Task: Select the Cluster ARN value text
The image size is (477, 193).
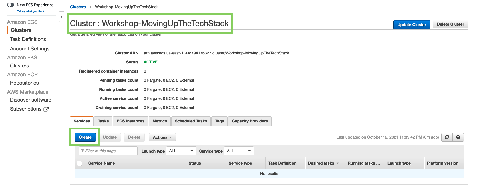Action: click(216, 53)
